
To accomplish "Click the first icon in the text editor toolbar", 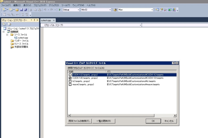I will click(x=4, y=15).
